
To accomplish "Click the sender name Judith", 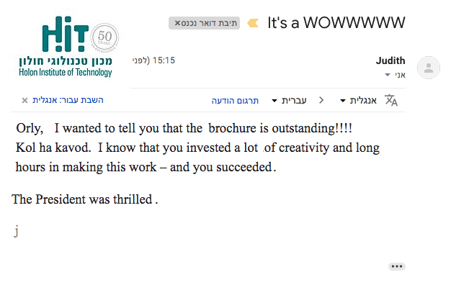I will tap(390, 60).
